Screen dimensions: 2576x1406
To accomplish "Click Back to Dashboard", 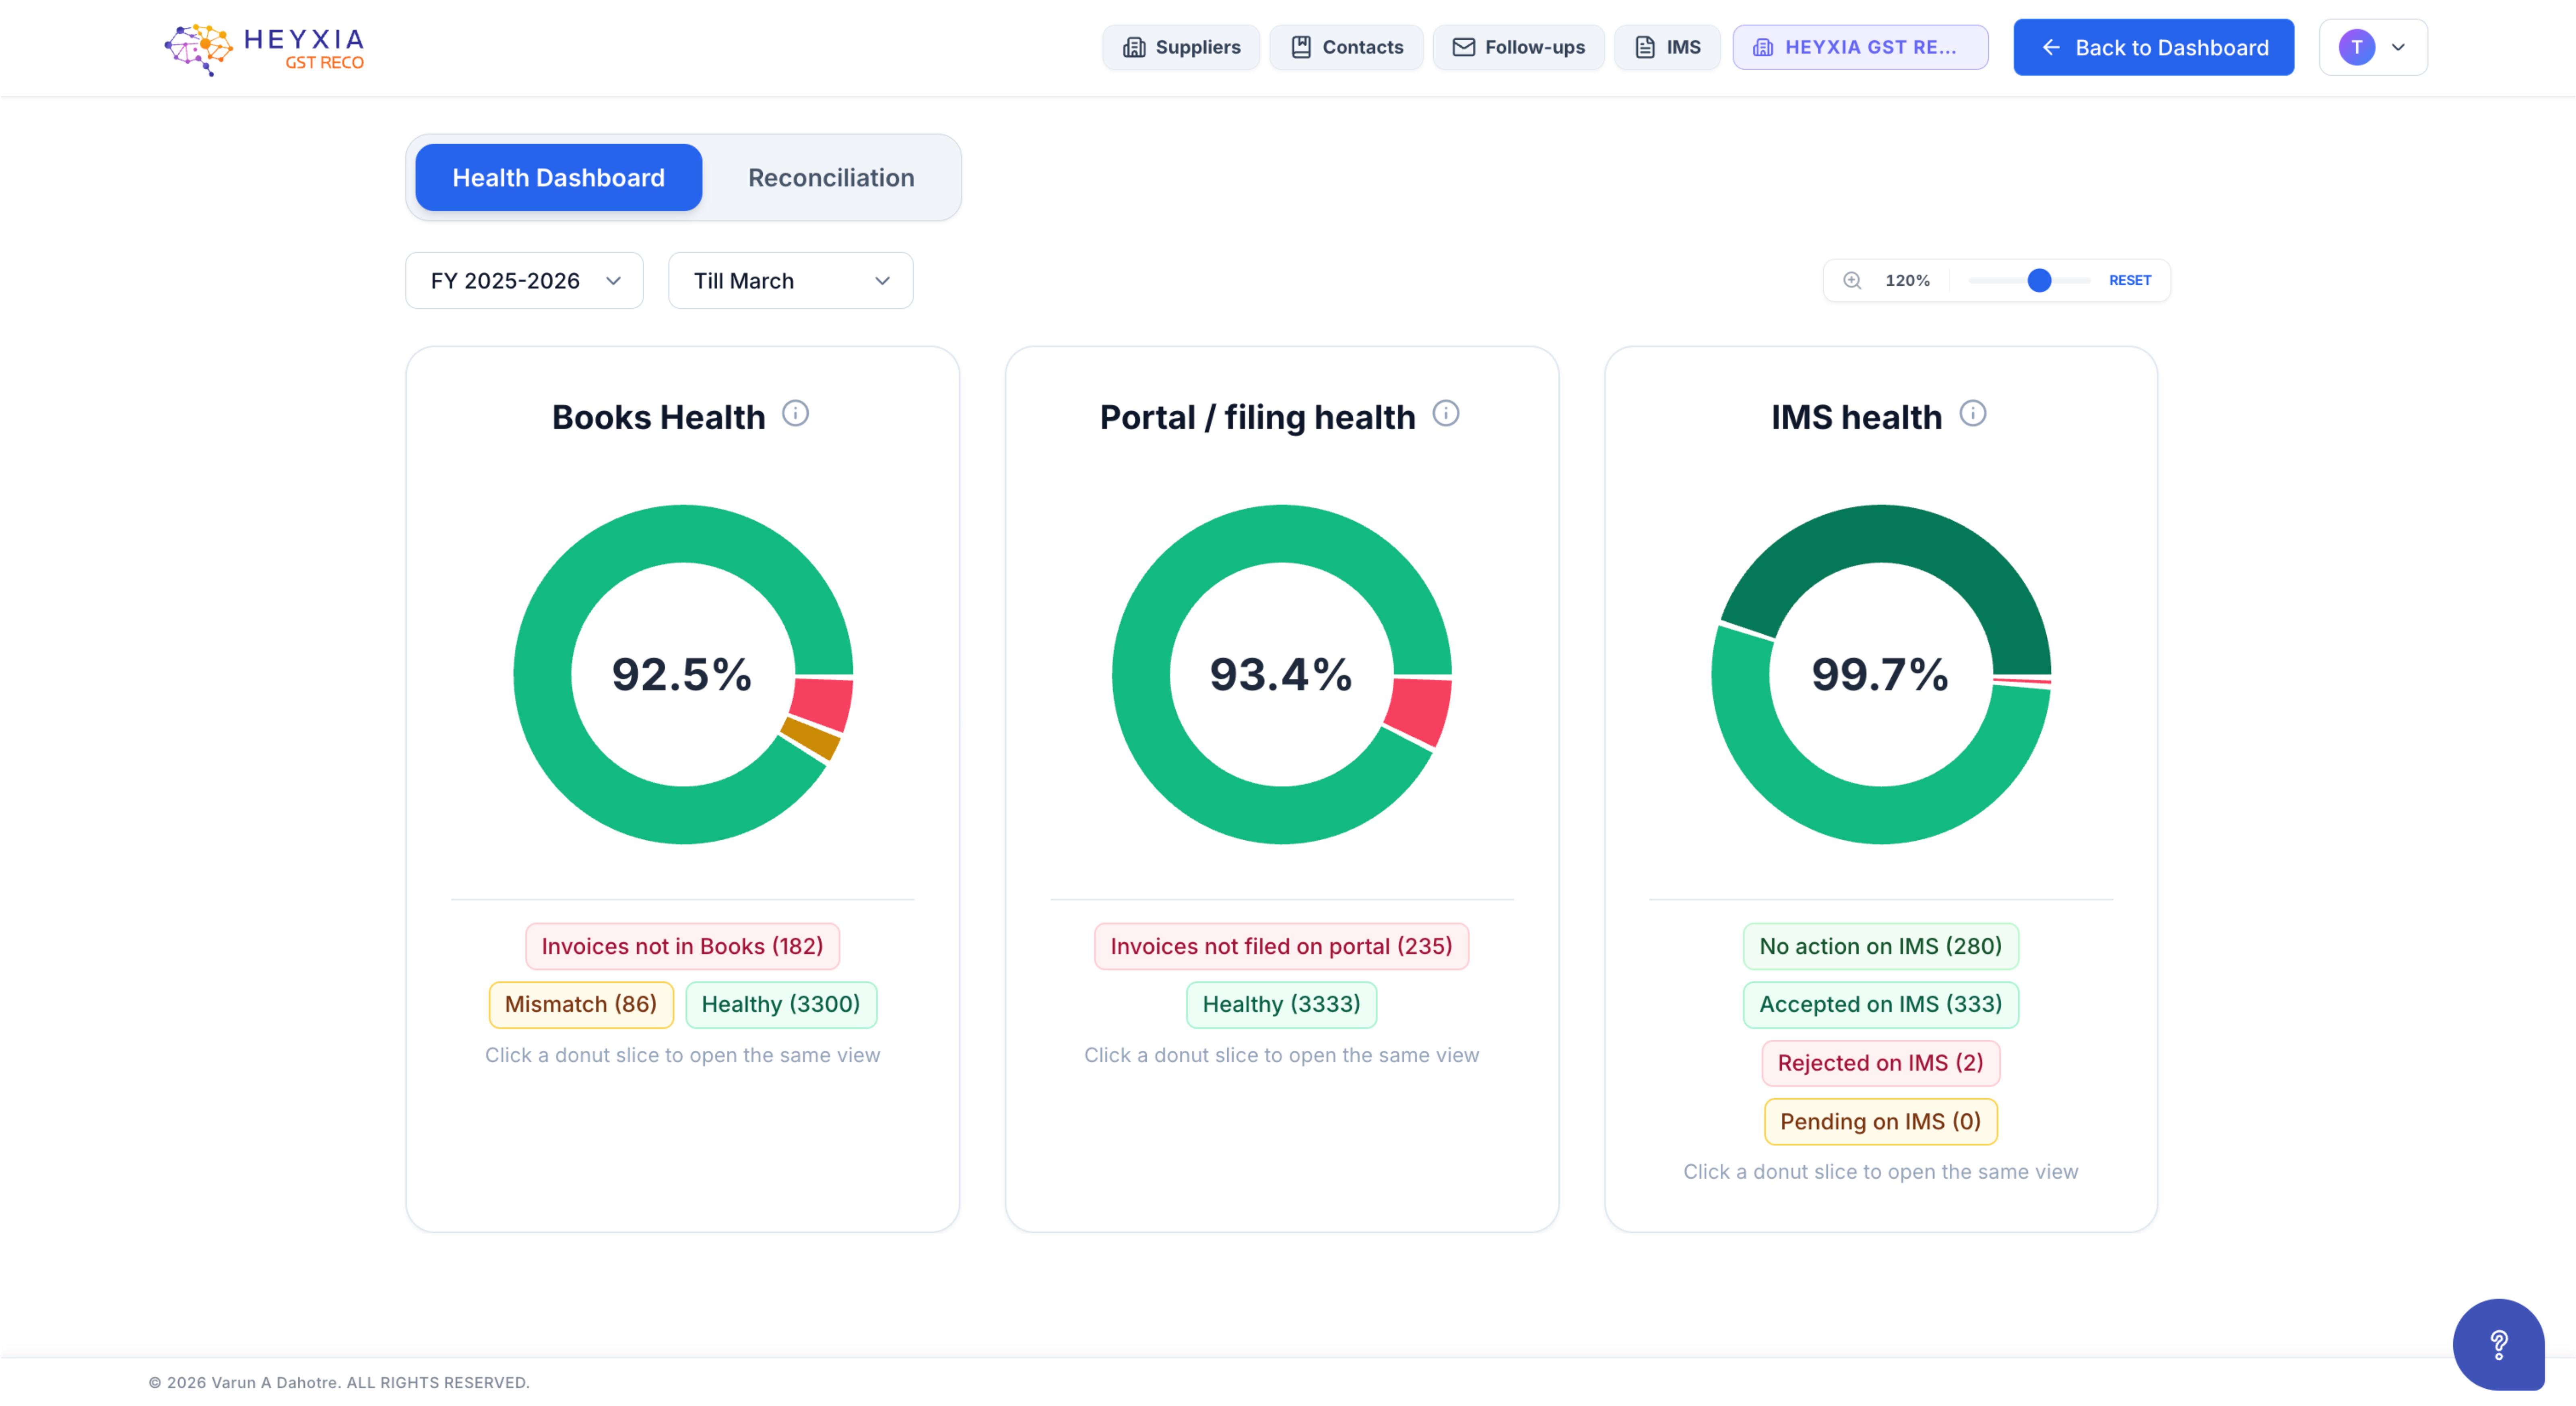I will click(2153, 47).
